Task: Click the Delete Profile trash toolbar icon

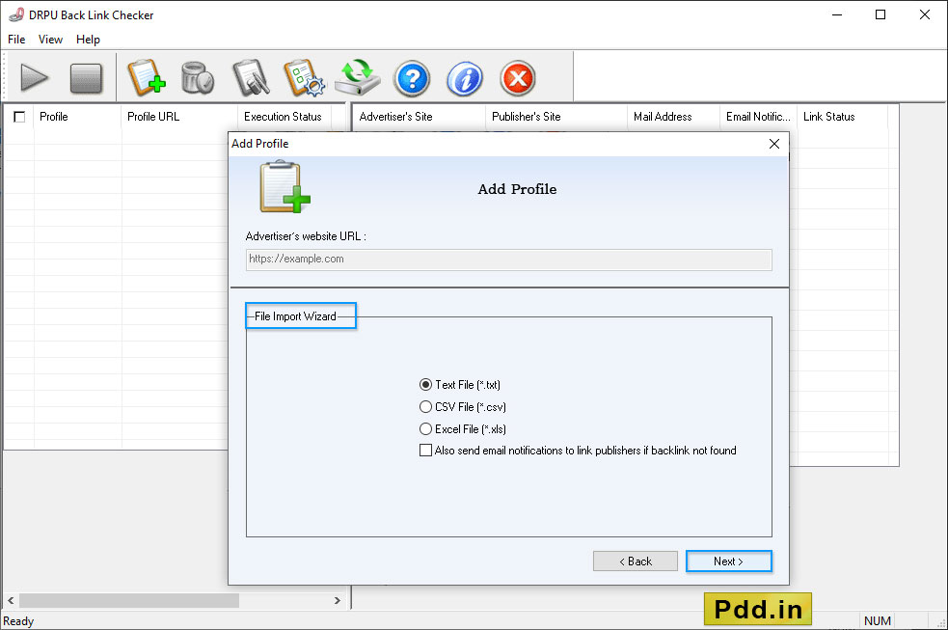Action: [198, 78]
